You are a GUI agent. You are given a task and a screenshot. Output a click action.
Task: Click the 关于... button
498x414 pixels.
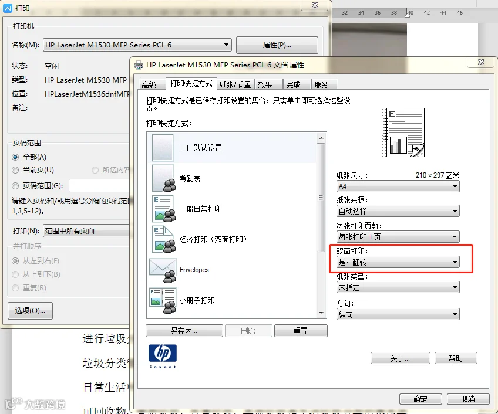click(x=400, y=358)
